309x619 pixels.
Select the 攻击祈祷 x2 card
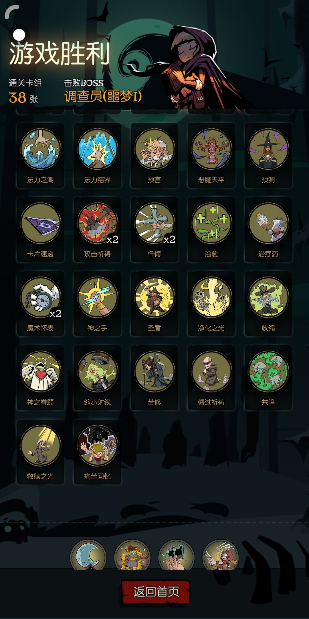(97, 230)
